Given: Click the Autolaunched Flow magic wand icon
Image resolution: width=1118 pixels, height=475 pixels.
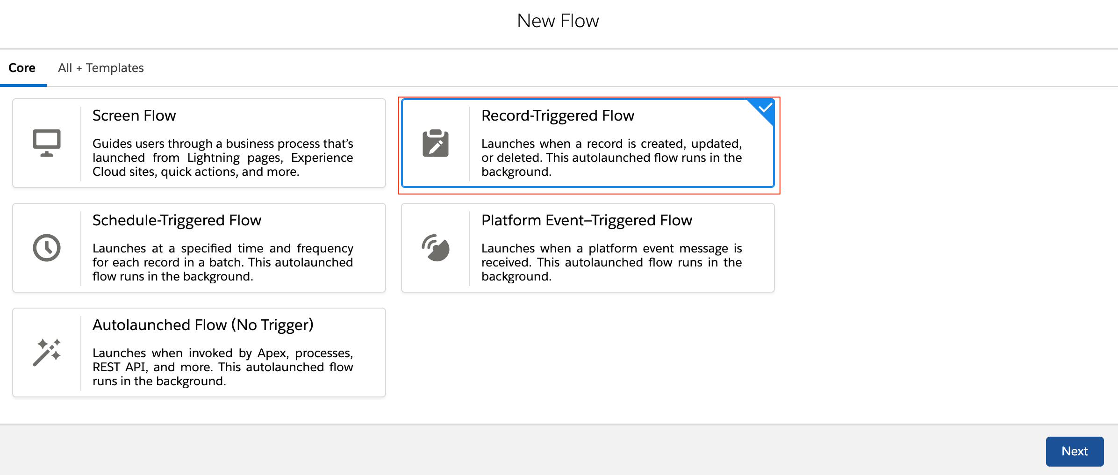Looking at the screenshot, I should (46, 353).
